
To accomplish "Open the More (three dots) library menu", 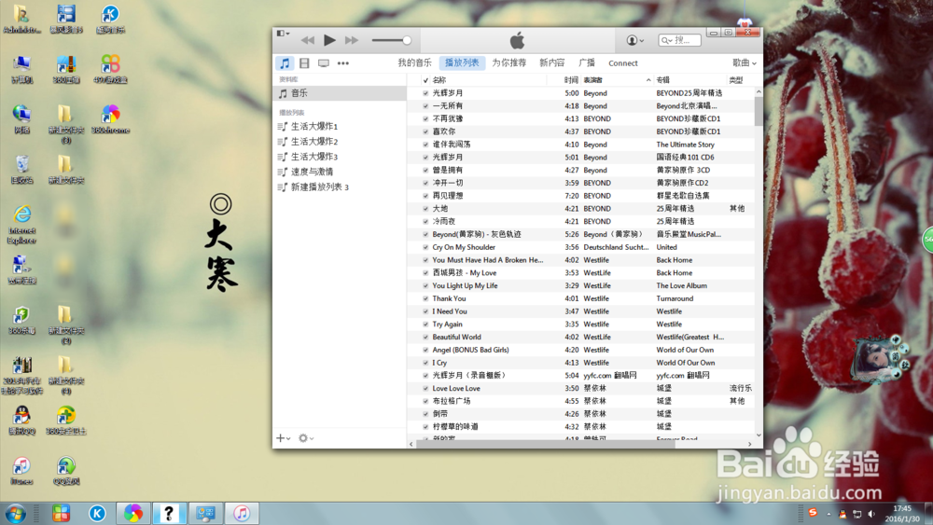I will [343, 63].
